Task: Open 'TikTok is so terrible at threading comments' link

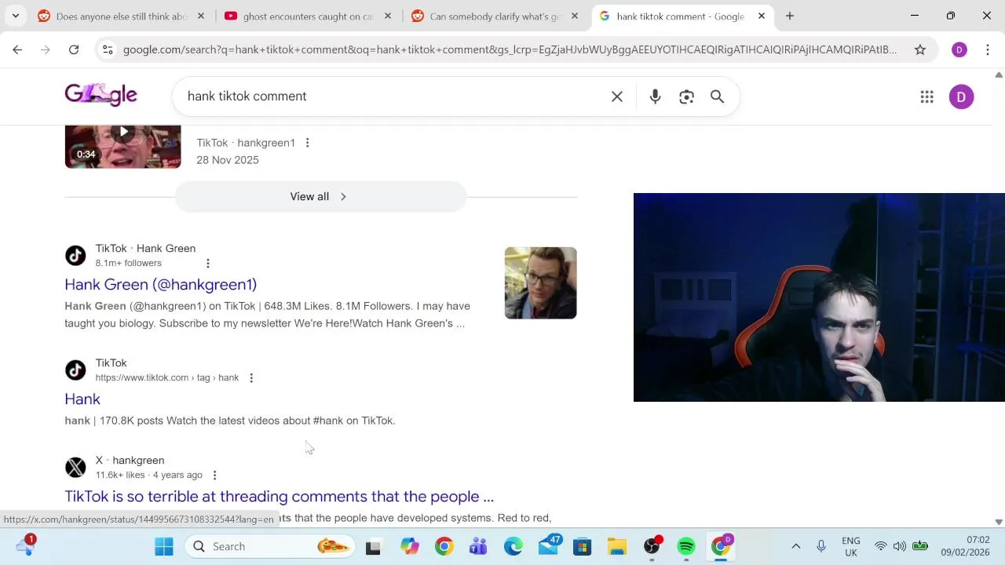Action: pyautogui.click(x=279, y=496)
